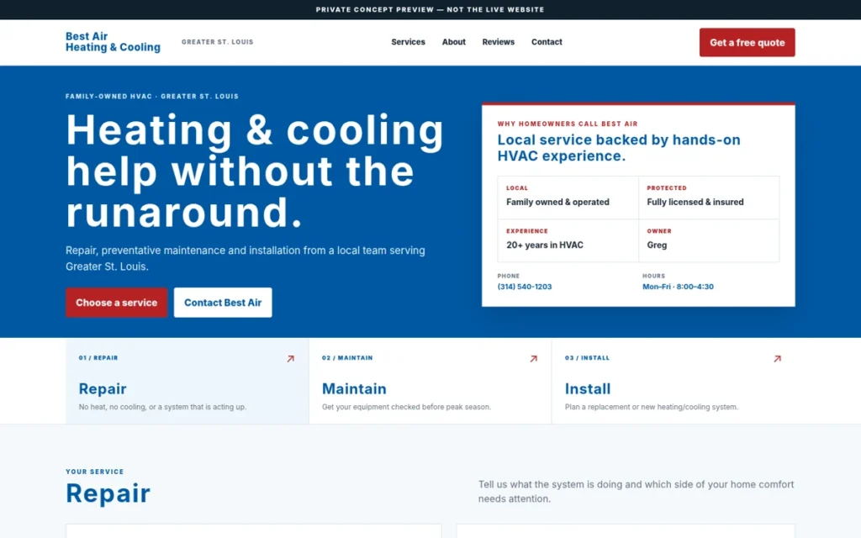Click 'Repair, preventative maintenance and installation' paragraph
Screen dimensions: 861x538
[246, 258]
